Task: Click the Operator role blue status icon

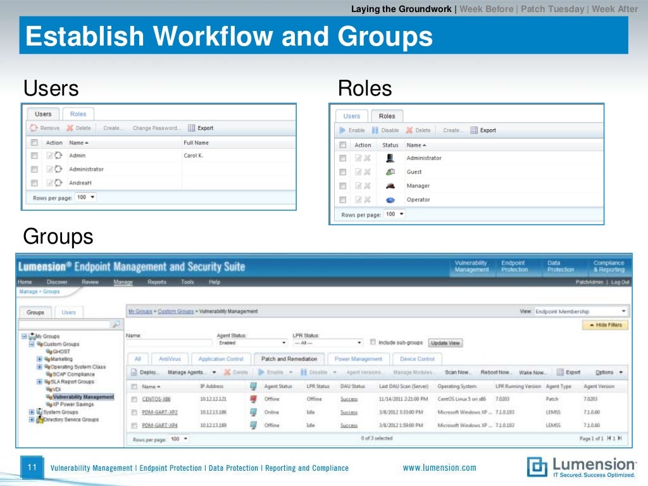Action: (x=390, y=200)
